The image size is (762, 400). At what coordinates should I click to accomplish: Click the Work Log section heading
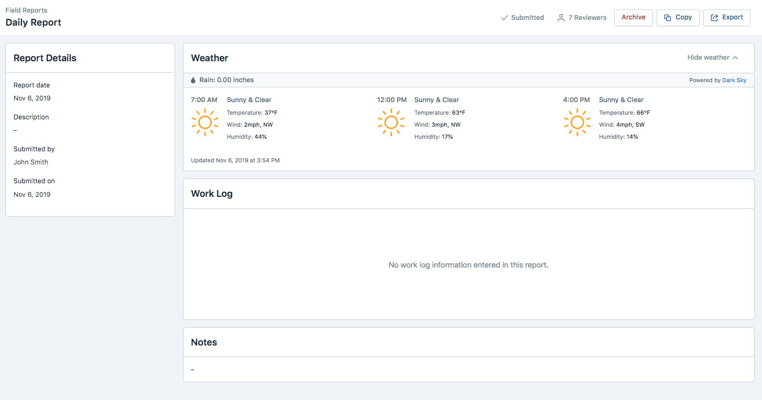pyautogui.click(x=212, y=194)
